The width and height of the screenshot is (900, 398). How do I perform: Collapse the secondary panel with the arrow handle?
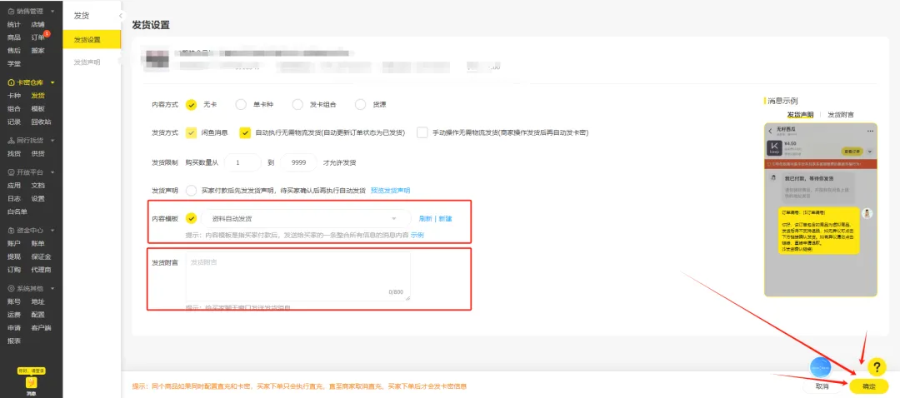point(121,16)
